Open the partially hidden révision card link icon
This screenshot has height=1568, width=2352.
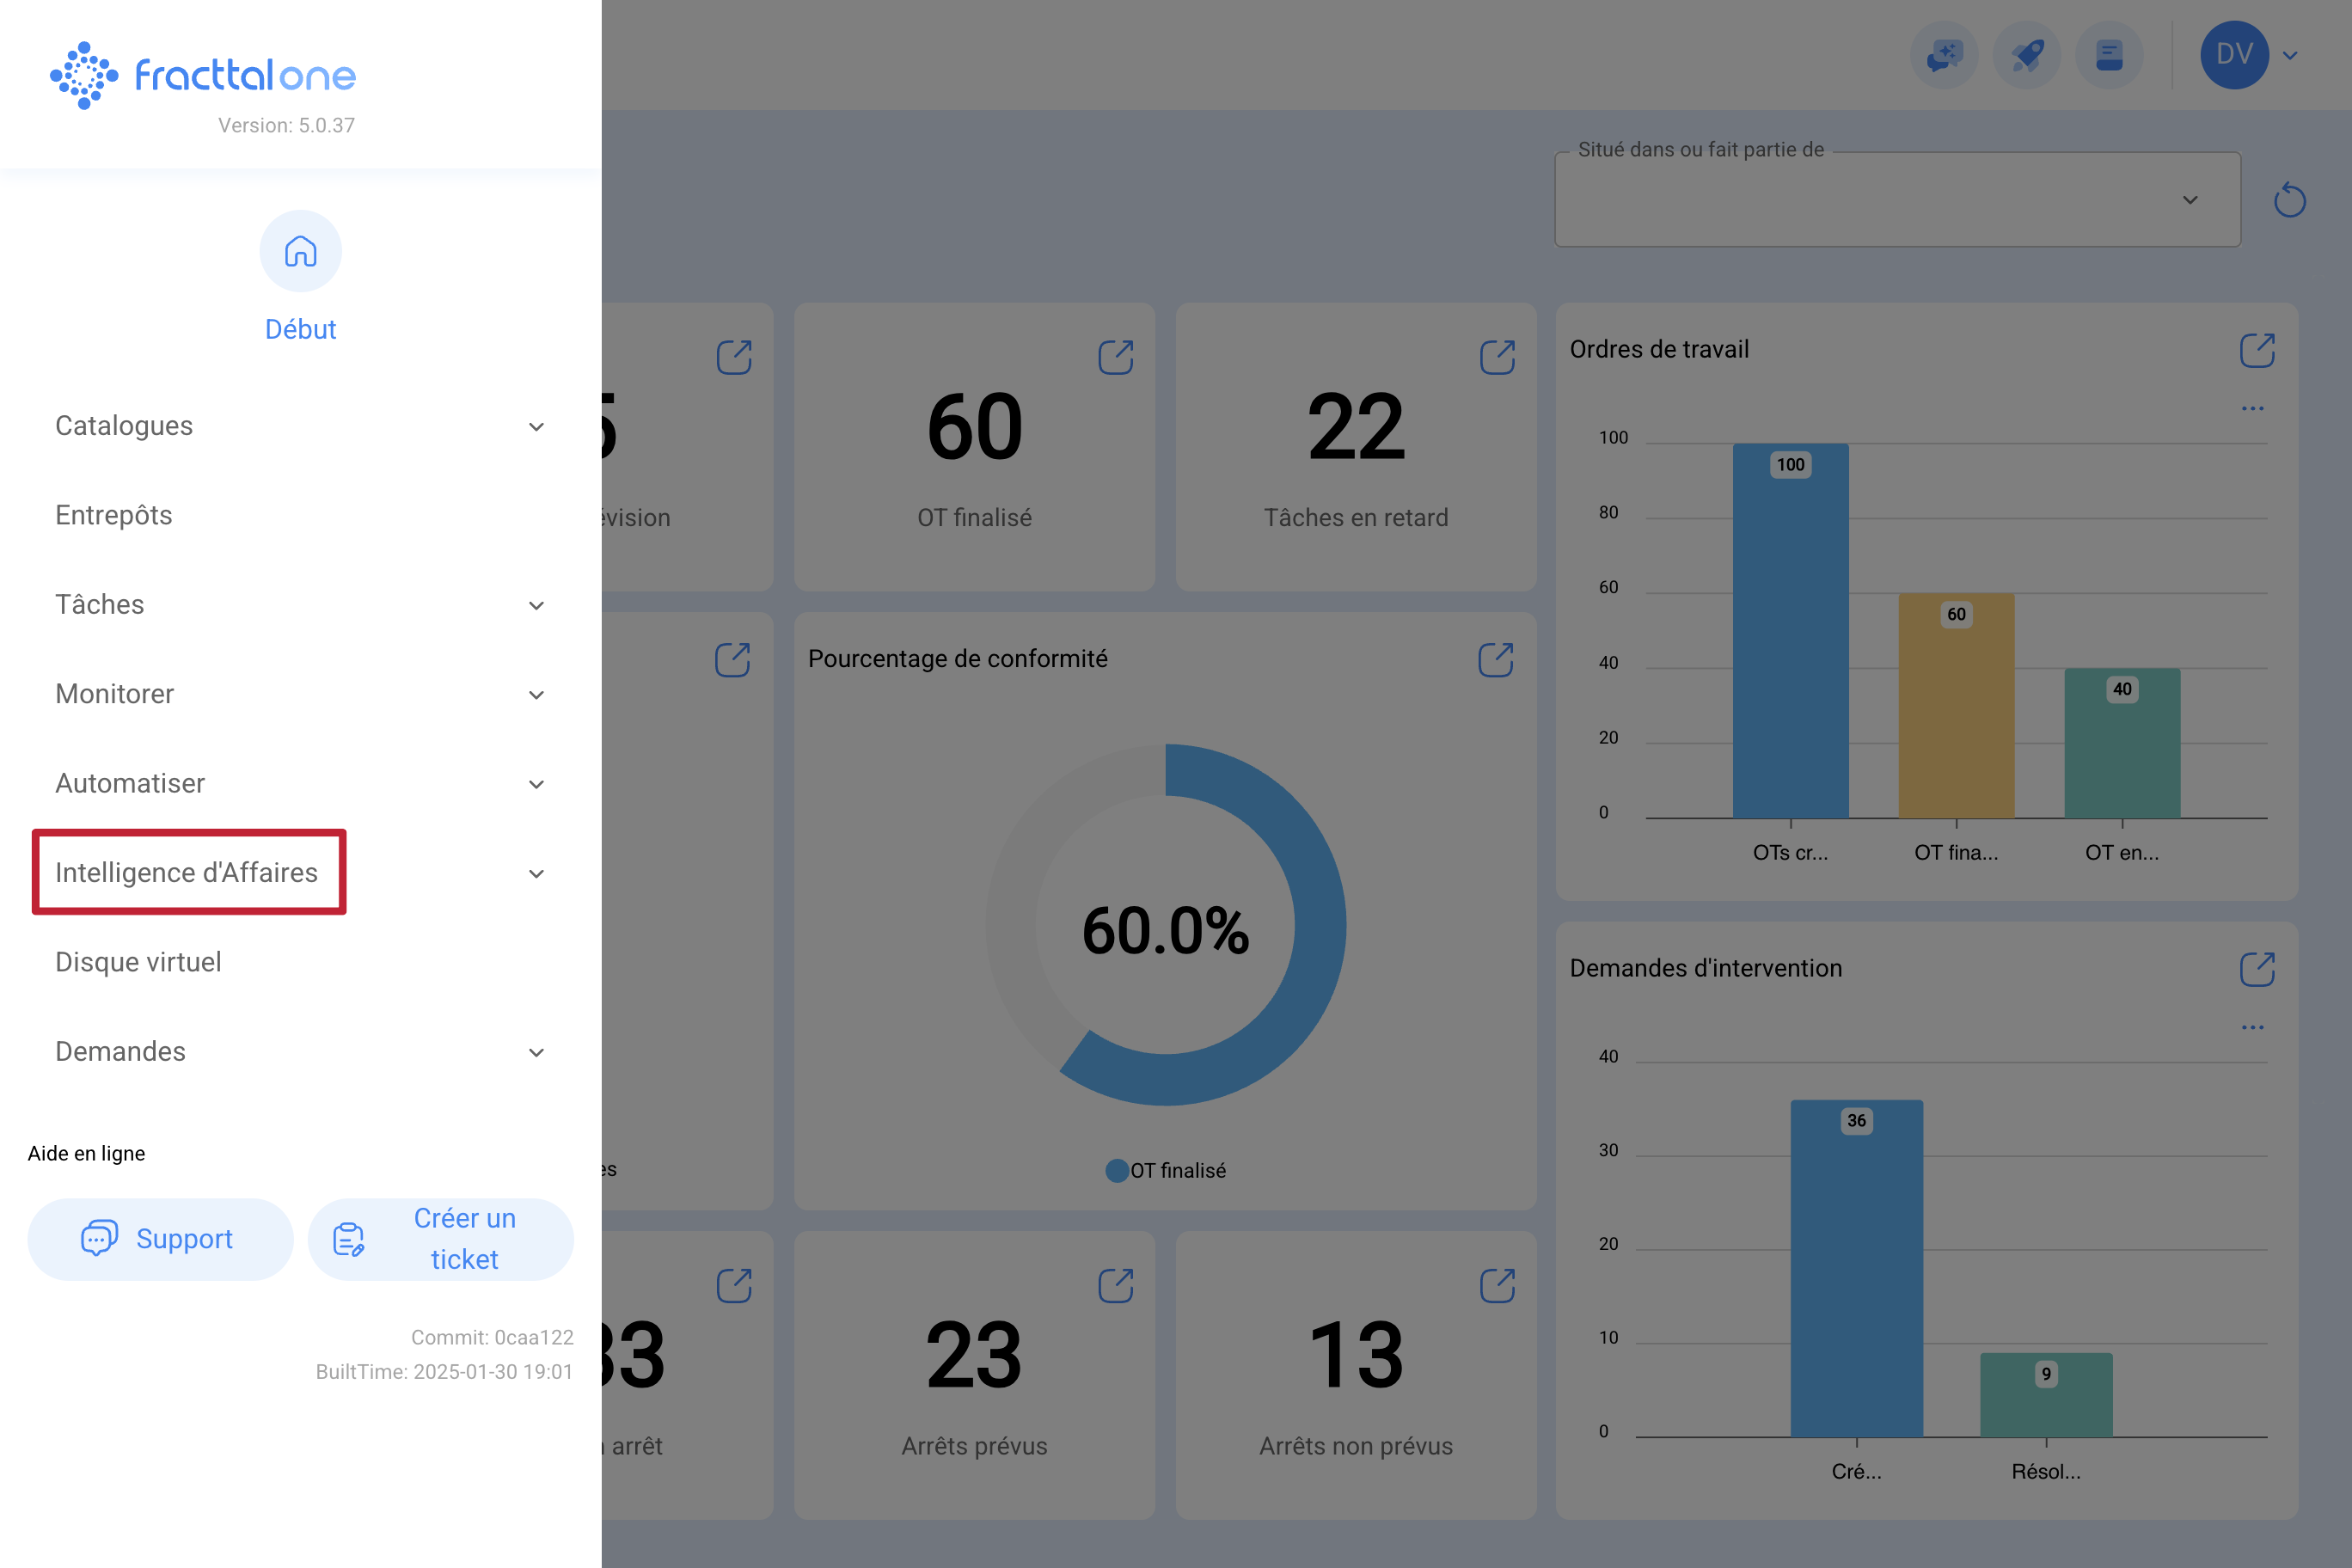(x=734, y=357)
